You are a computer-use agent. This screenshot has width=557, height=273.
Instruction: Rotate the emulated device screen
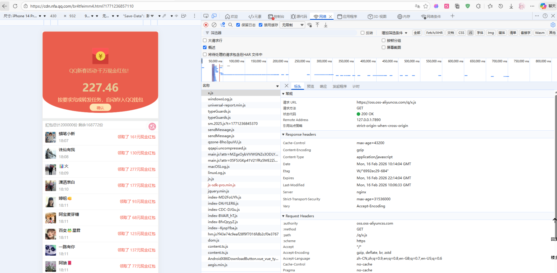[184, 16]
